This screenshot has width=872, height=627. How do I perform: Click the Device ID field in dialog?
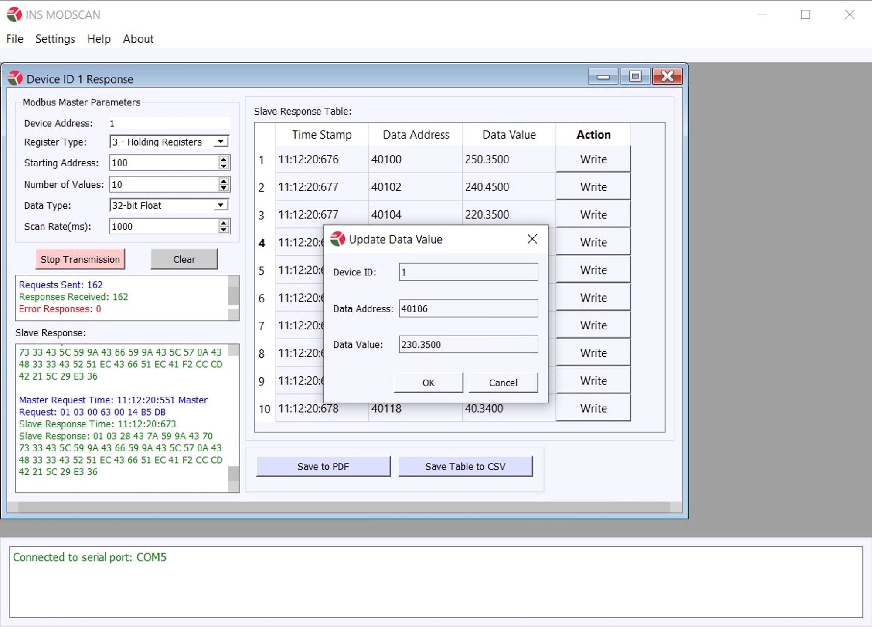coord(468,272)
